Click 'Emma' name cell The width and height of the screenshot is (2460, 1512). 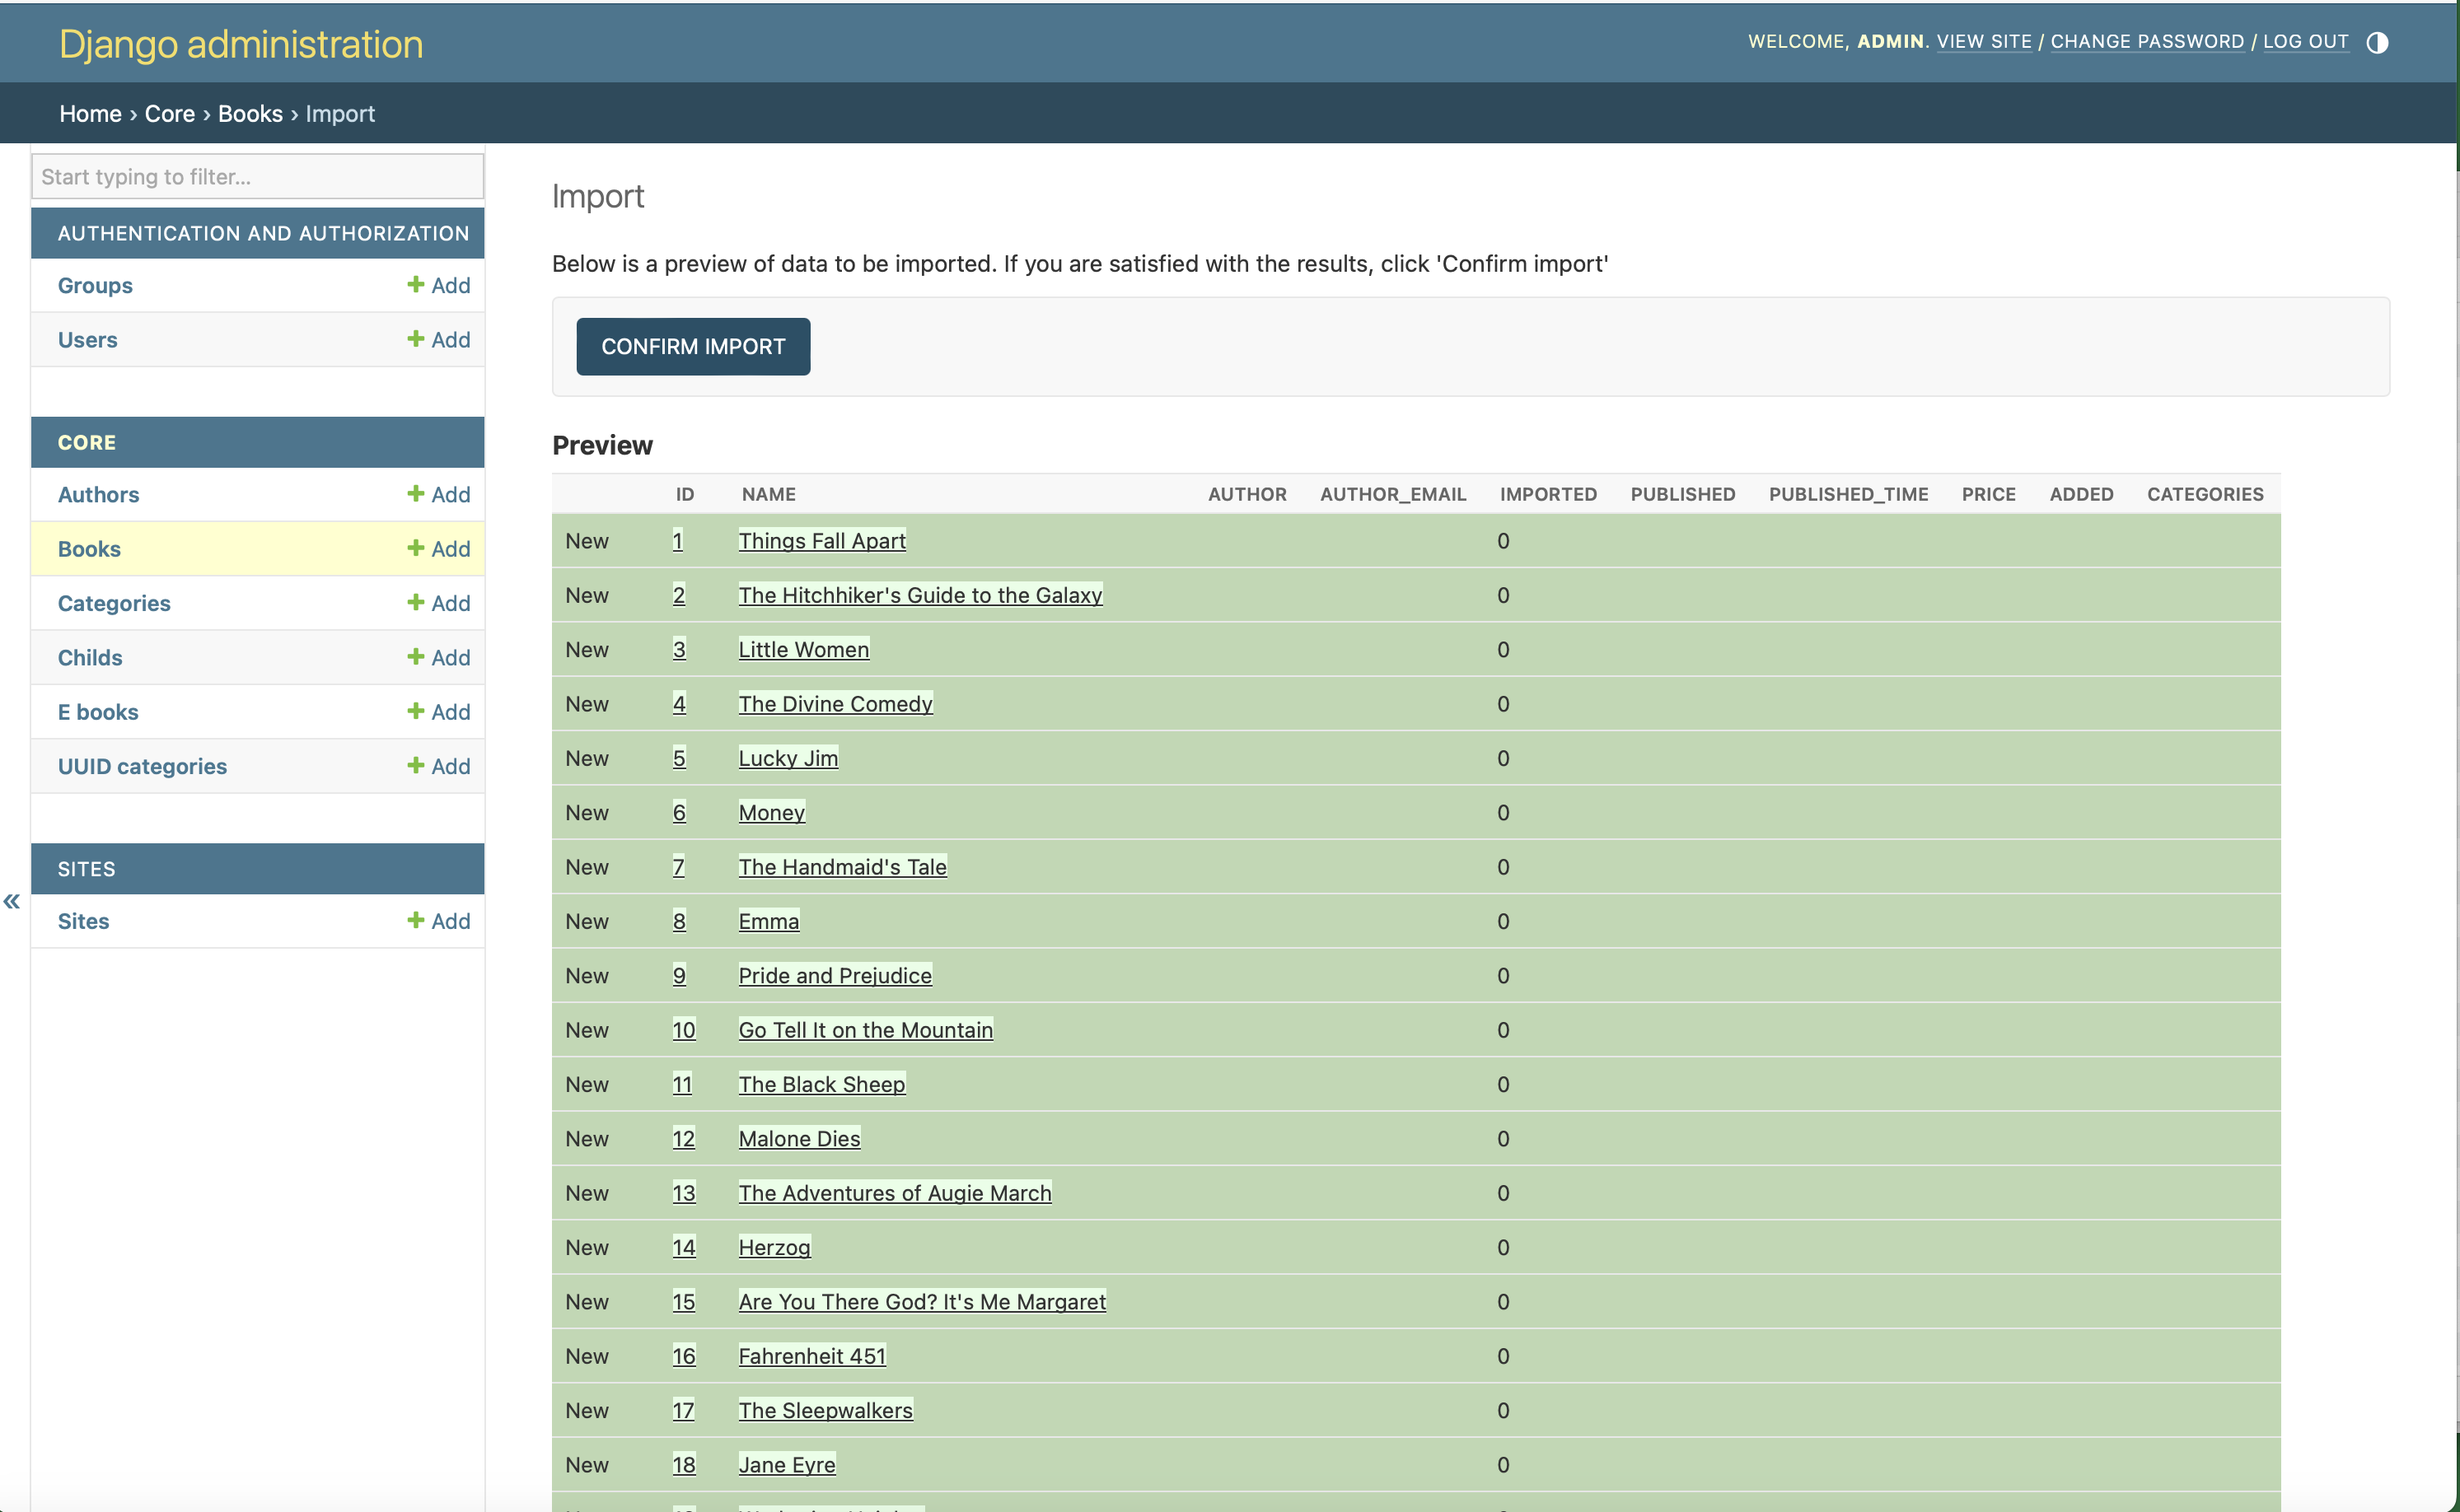(x=769, y=921)
